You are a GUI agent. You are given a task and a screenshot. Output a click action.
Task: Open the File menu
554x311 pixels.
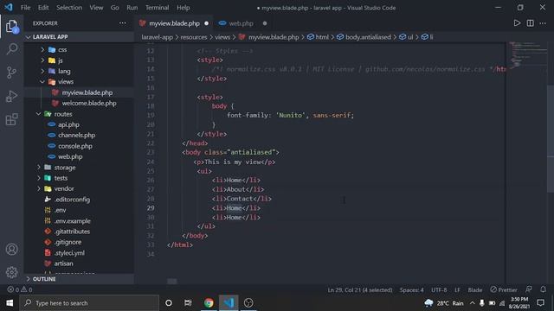click(25, 8)
